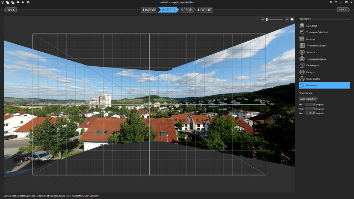Image resolution: width=354 pixels, height=199 pixels.
Task: Select the Orthographic projection
Action: [x=313, y=66]
